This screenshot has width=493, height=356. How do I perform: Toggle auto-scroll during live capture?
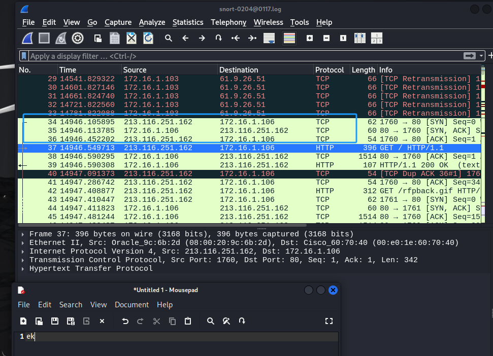(269, 39)
